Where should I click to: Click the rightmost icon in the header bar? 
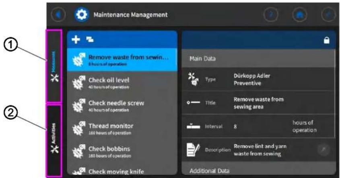(329, 15)
